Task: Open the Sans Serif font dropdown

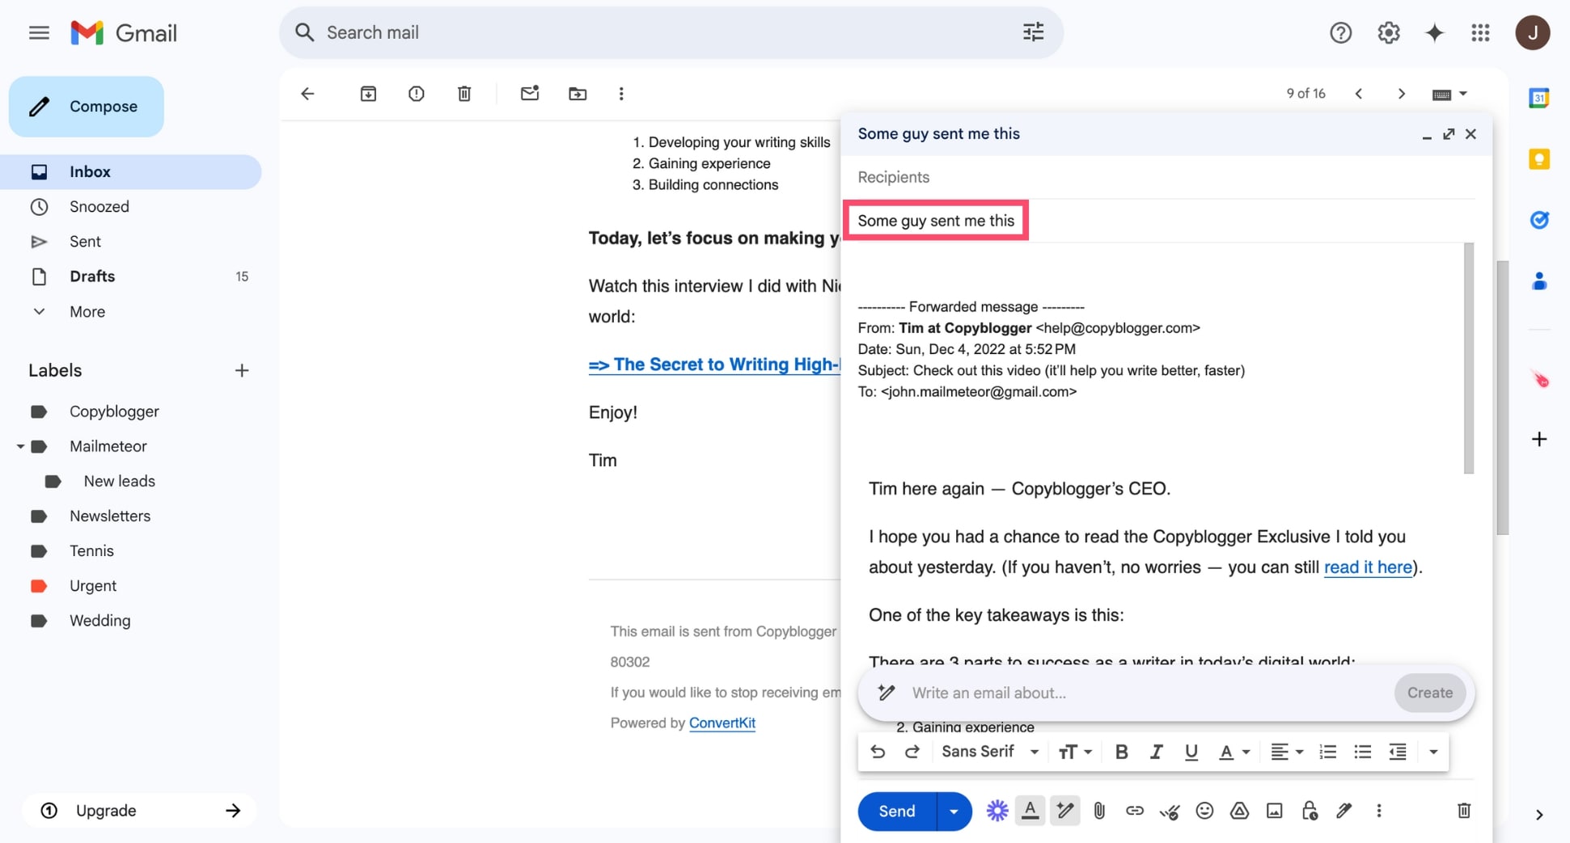Action: 989,752
